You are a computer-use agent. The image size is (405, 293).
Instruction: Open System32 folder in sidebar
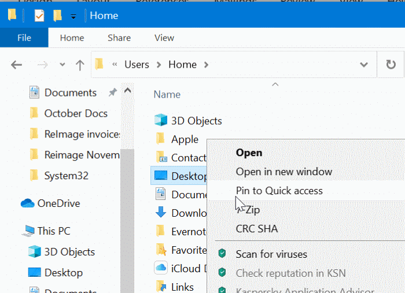click(67, 176)
